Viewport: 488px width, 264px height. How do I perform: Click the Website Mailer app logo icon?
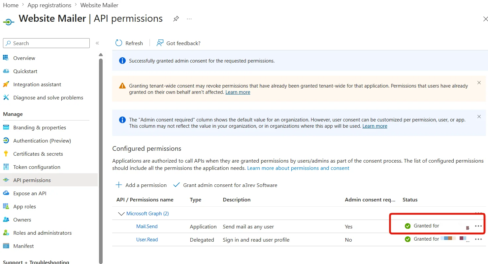tap(9, 22)
